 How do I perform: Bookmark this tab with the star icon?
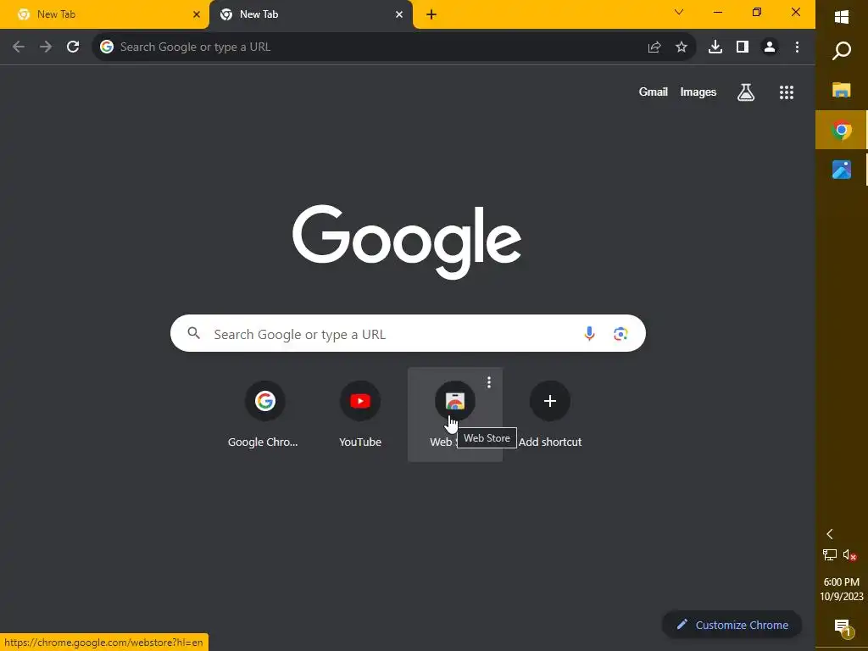[682, 47]
